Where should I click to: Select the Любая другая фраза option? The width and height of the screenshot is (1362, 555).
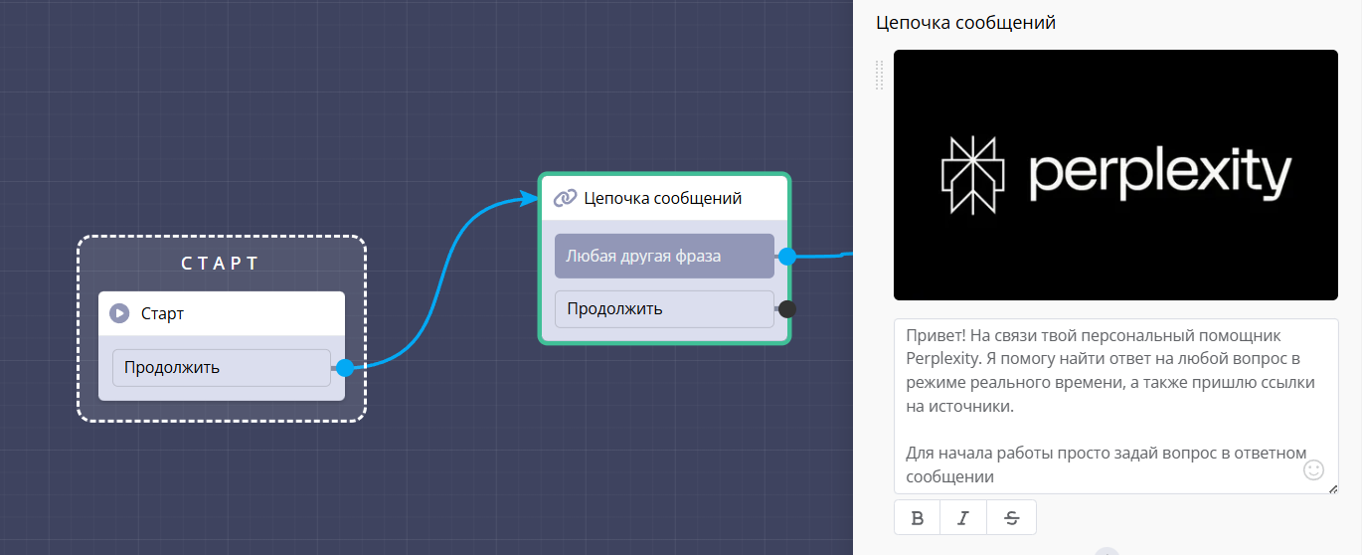pos(663,257)
